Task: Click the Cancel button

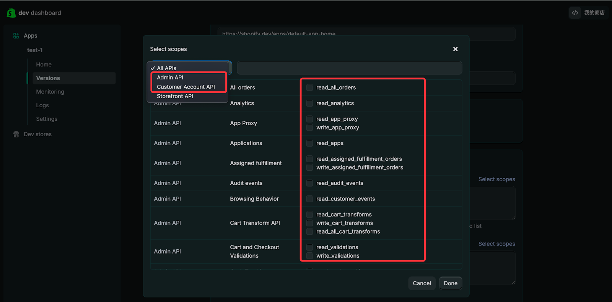Action: (422, 283)
